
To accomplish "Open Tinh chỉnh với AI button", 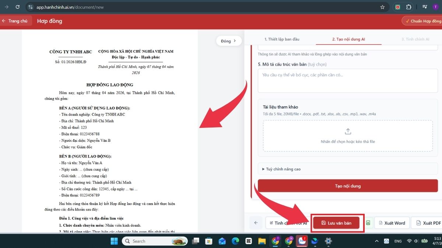I will coord(288,223).
